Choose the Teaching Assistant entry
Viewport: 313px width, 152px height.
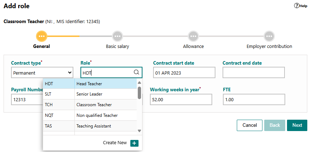90,126
